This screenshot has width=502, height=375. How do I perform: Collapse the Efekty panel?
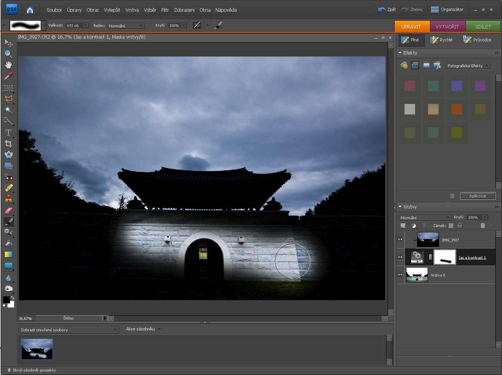(400, 53)
